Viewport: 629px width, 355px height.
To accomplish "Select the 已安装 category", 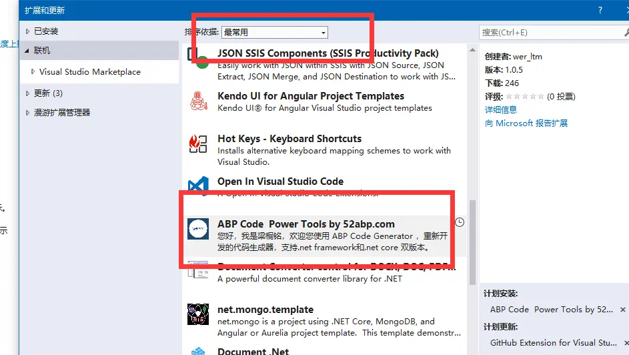I will click(46, 31).
